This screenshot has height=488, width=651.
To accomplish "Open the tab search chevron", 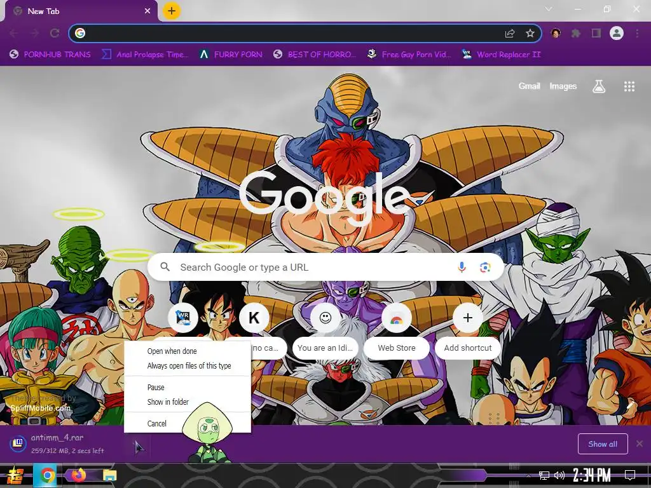I will click(549, 9).
